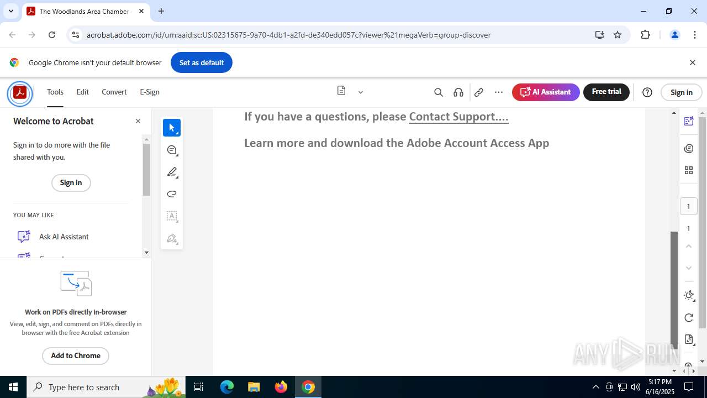Select the cursor selection tool
This screenshot has height=398, width=707.
click(x=172, y=128)
